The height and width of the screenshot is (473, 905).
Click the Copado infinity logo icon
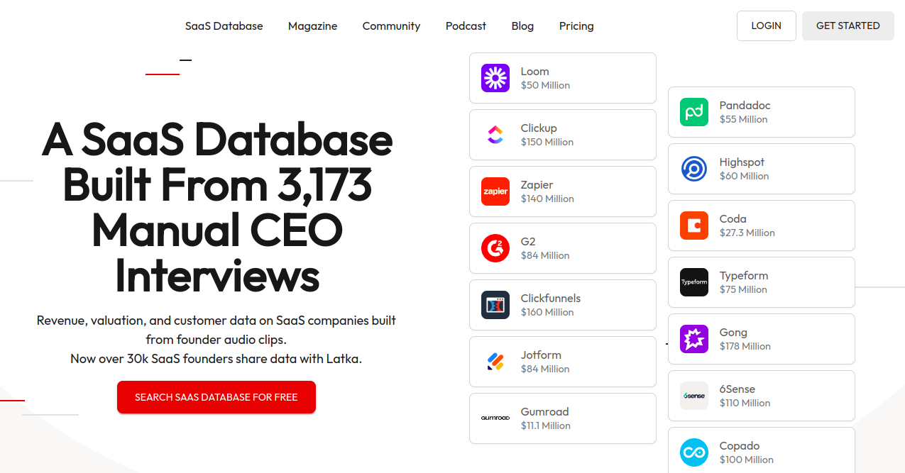point(694,452)
